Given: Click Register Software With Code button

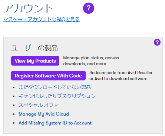Looking at the screenshot, I should [48, 76].
